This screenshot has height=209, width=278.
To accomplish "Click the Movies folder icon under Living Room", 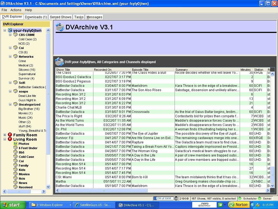I will click(15, 174).
